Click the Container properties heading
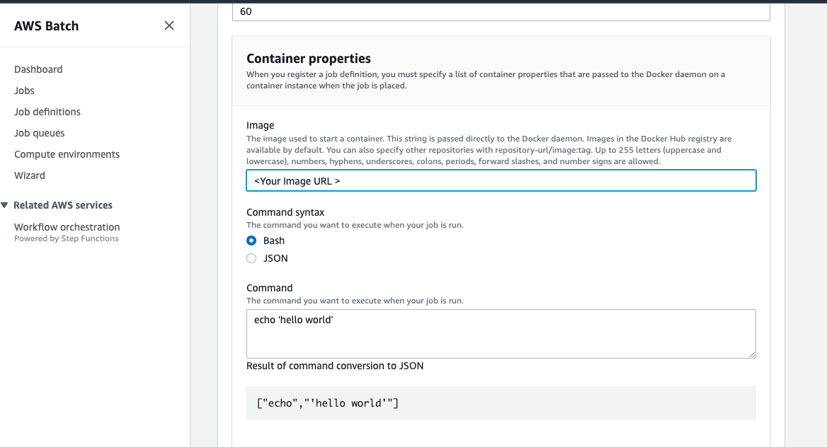827x447 pixels. [x=309, y=59]
